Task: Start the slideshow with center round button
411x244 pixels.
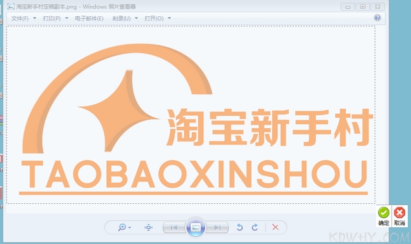Action: click(x=195, y=227)
